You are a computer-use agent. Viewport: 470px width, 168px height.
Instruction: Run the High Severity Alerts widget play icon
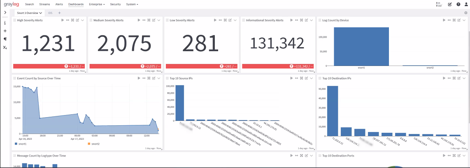coord(63,20)
